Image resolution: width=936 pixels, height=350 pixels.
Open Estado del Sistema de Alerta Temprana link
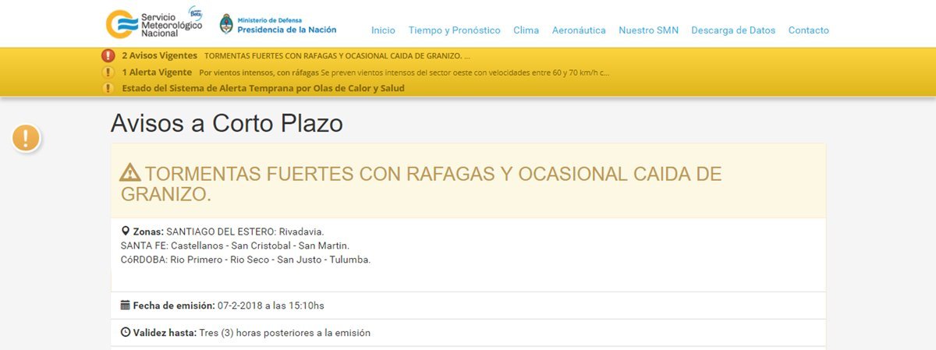point(263,88)
